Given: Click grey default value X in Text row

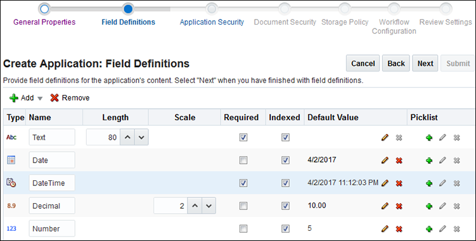Looking at the screenshot, I should pyautogui.click(x=399, y=138).
